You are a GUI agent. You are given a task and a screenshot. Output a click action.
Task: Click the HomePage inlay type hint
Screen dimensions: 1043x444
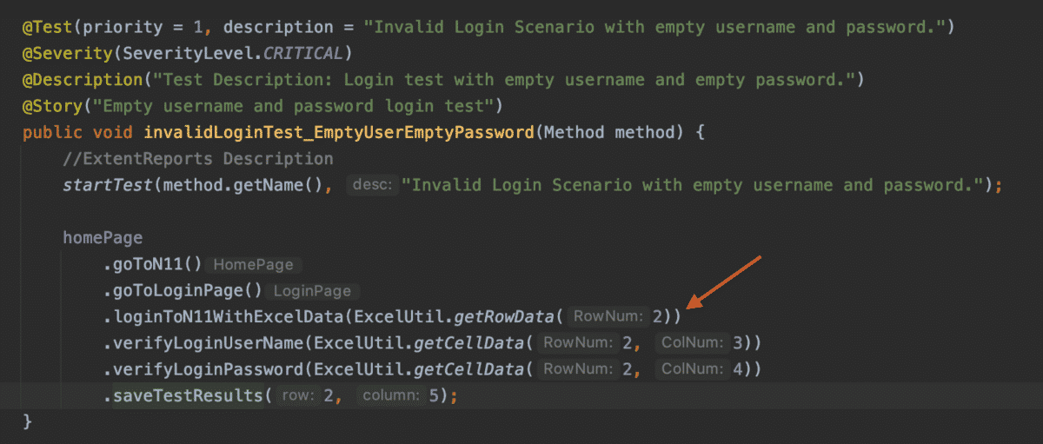click(253, 265)
